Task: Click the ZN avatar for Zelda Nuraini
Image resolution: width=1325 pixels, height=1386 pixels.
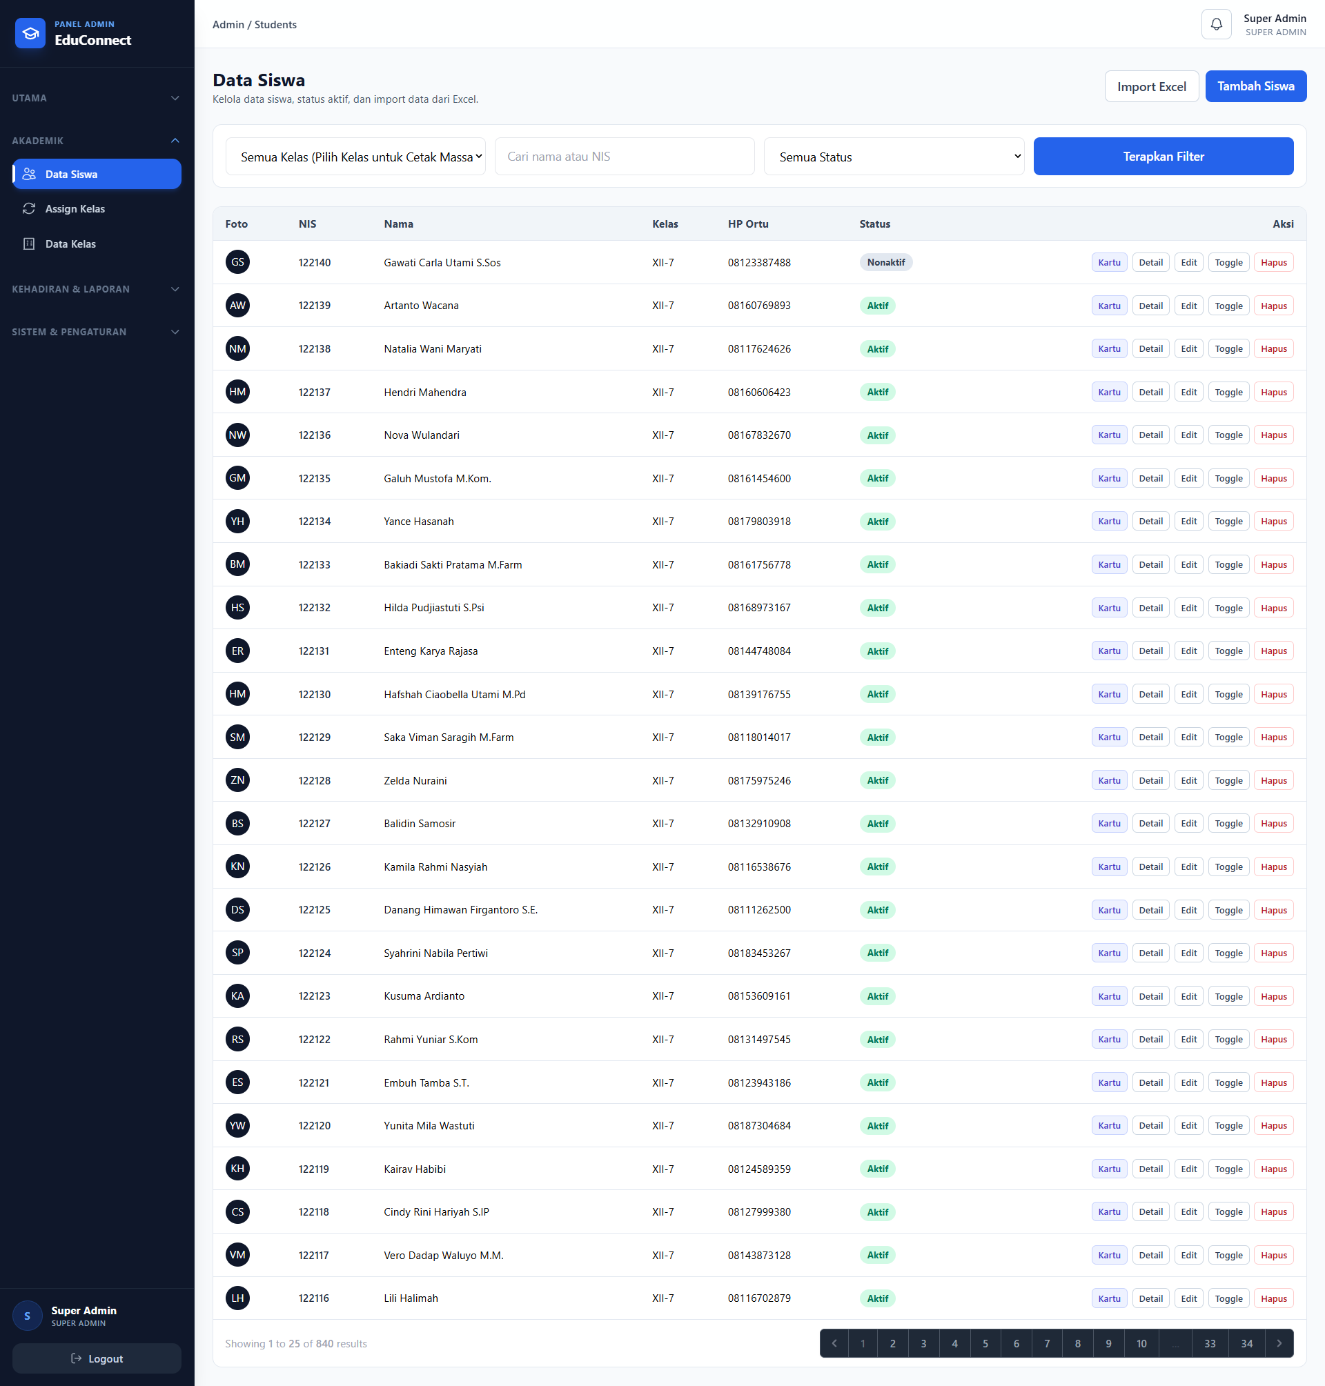Action: 237,780
